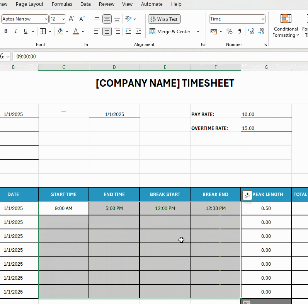The width and height of the screenshot is (308, 304).
Task: Open the Font Color dropdown arrow
Action: (83, 31)
